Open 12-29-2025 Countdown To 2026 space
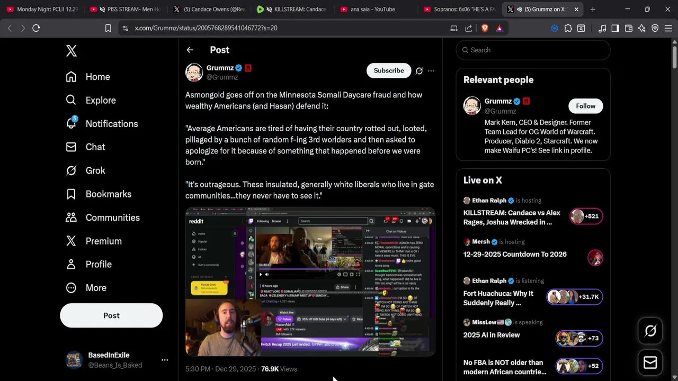Image resolution: width=678 pixels, height=381 pixels. pos(515,254)
